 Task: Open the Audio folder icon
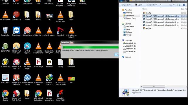point(27,94)
